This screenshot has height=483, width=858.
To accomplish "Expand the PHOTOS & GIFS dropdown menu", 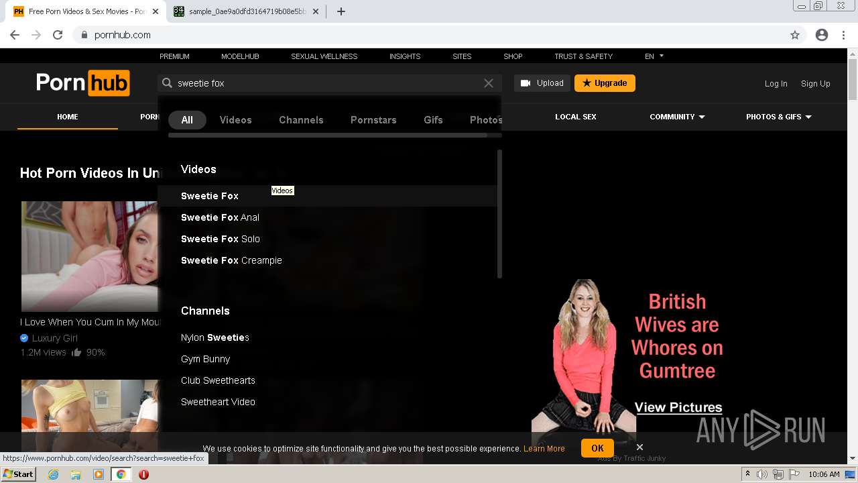I will [x=779, y=117].
